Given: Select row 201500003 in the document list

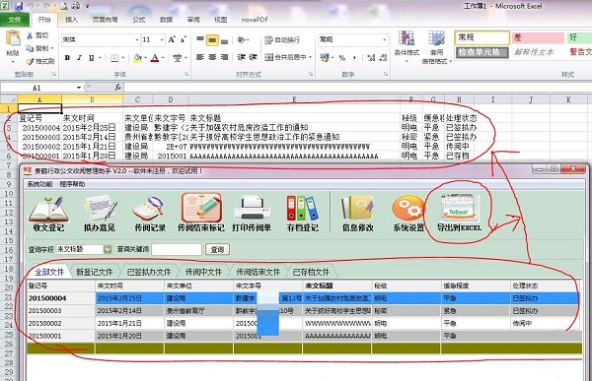Looking at the screenshot, I should click(x=302, y=311).
